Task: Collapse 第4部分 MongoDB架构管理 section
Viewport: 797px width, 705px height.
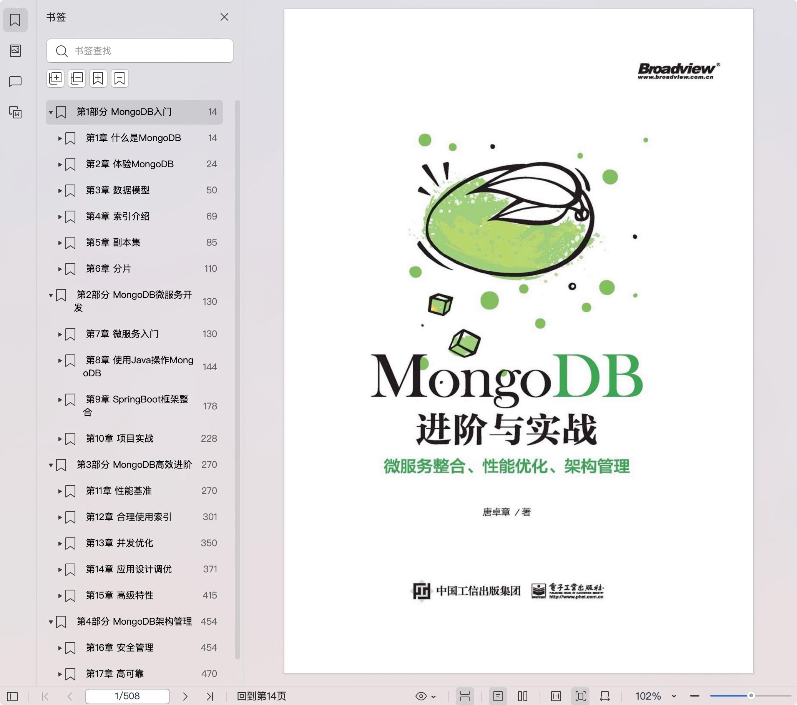Action: [x=51, y=622]
